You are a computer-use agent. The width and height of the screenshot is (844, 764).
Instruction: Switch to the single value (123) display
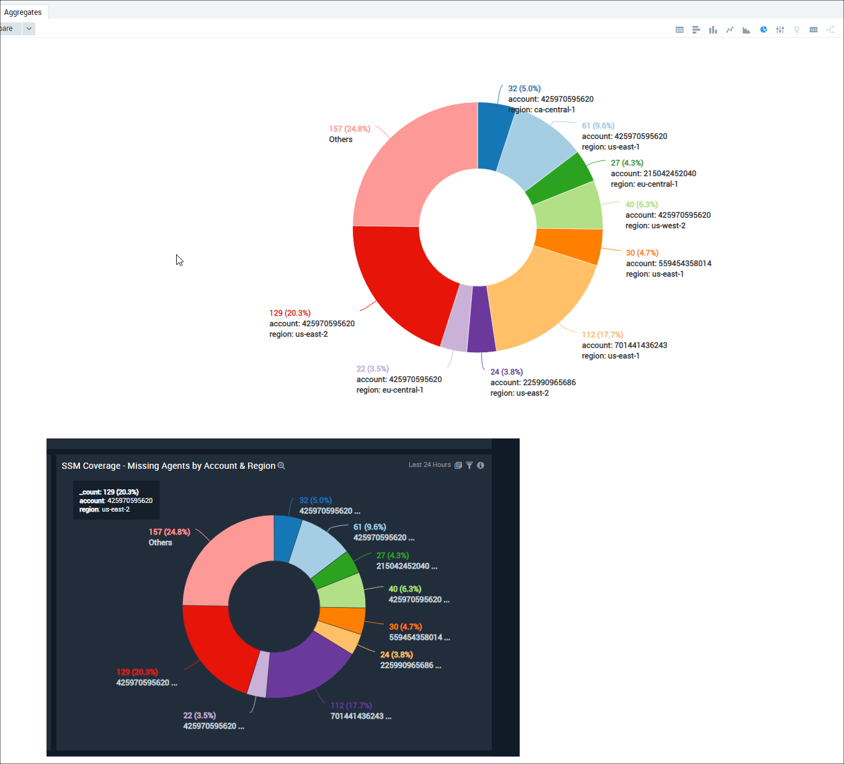click(813, 29)
